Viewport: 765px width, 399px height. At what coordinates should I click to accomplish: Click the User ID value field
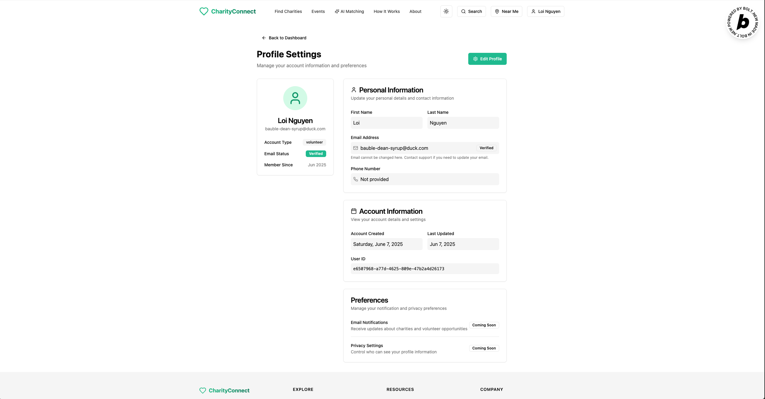coord(425,269)
